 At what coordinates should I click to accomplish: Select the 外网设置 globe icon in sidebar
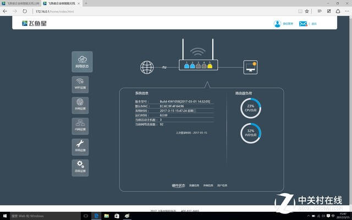click(80, 105)
